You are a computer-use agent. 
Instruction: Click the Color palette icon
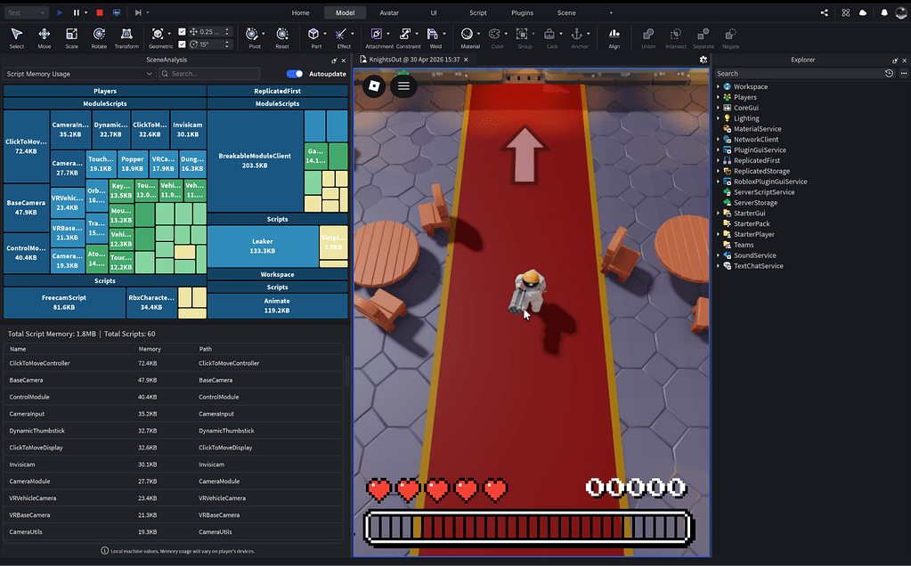tap(494, 34)
